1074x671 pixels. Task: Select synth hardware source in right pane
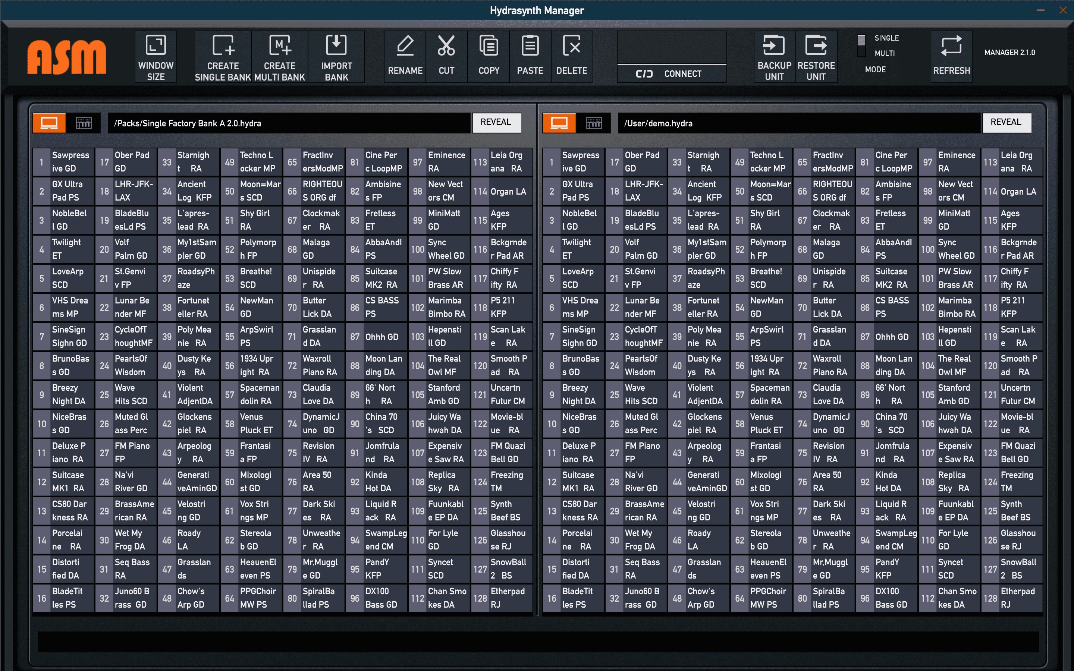coord(593,123)
